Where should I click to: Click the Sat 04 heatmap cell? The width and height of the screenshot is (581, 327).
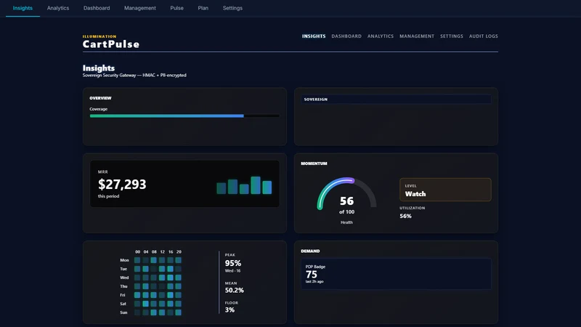pos(146,304)
